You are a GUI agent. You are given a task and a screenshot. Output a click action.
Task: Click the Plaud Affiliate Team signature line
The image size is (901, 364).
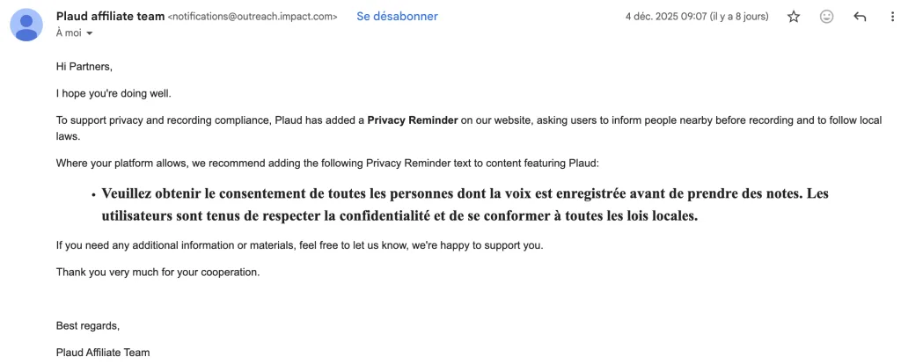(x=103, y=353)
